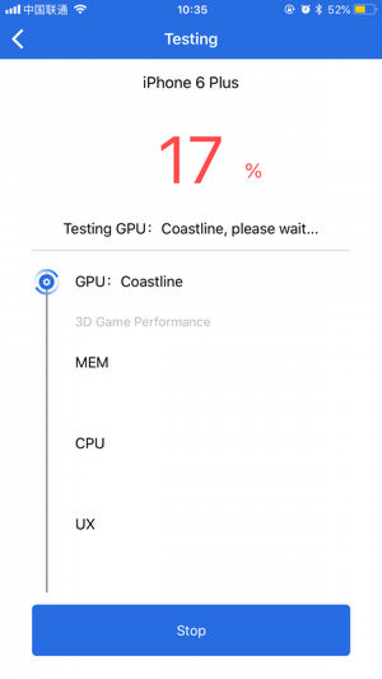The width and height of the screenshot is (382, 679).
Task: Tap the battery level icon
Action: click(365, 9)
